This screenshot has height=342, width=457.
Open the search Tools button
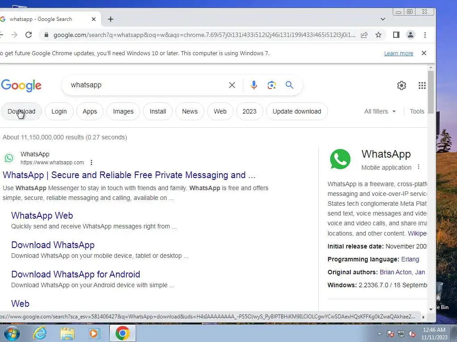[417, 111]
